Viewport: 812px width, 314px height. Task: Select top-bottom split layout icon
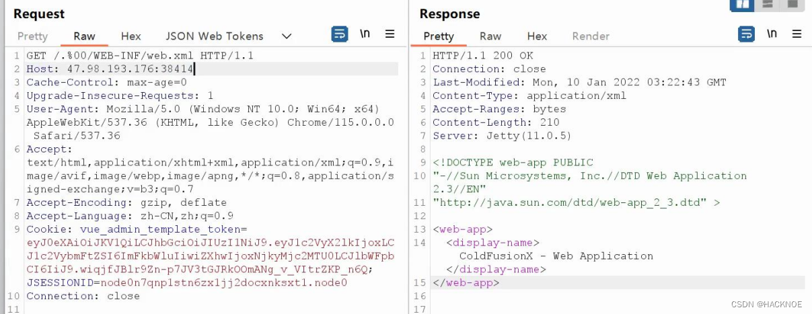(x=767, y=4)
